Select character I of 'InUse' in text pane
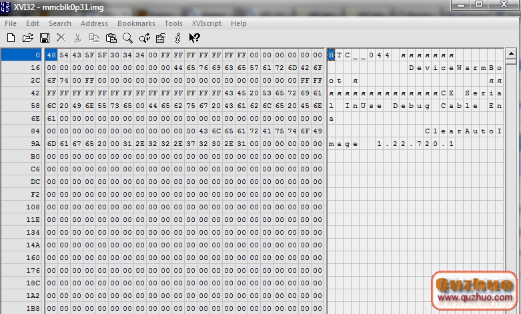Screen dimensions: 521x314 (x=348, y=106)
